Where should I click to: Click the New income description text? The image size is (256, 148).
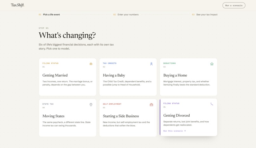tap(126, 124)
